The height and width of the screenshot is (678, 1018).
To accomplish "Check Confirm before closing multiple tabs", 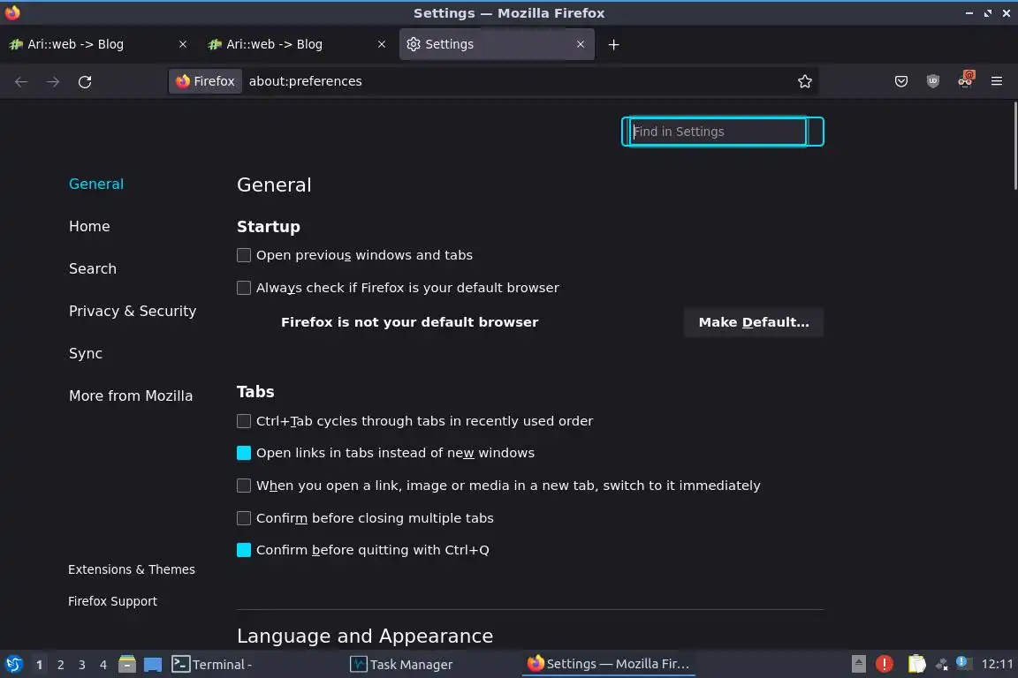I will pyautogui.click(x=244, y=517).
